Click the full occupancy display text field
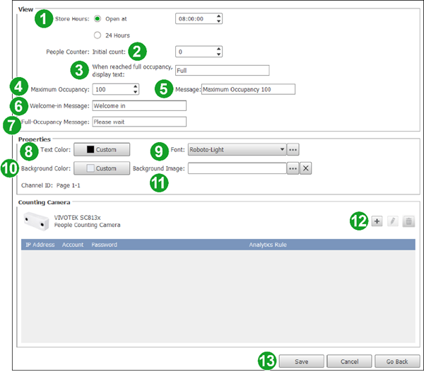424x372 pixels. tap(223, 70)
